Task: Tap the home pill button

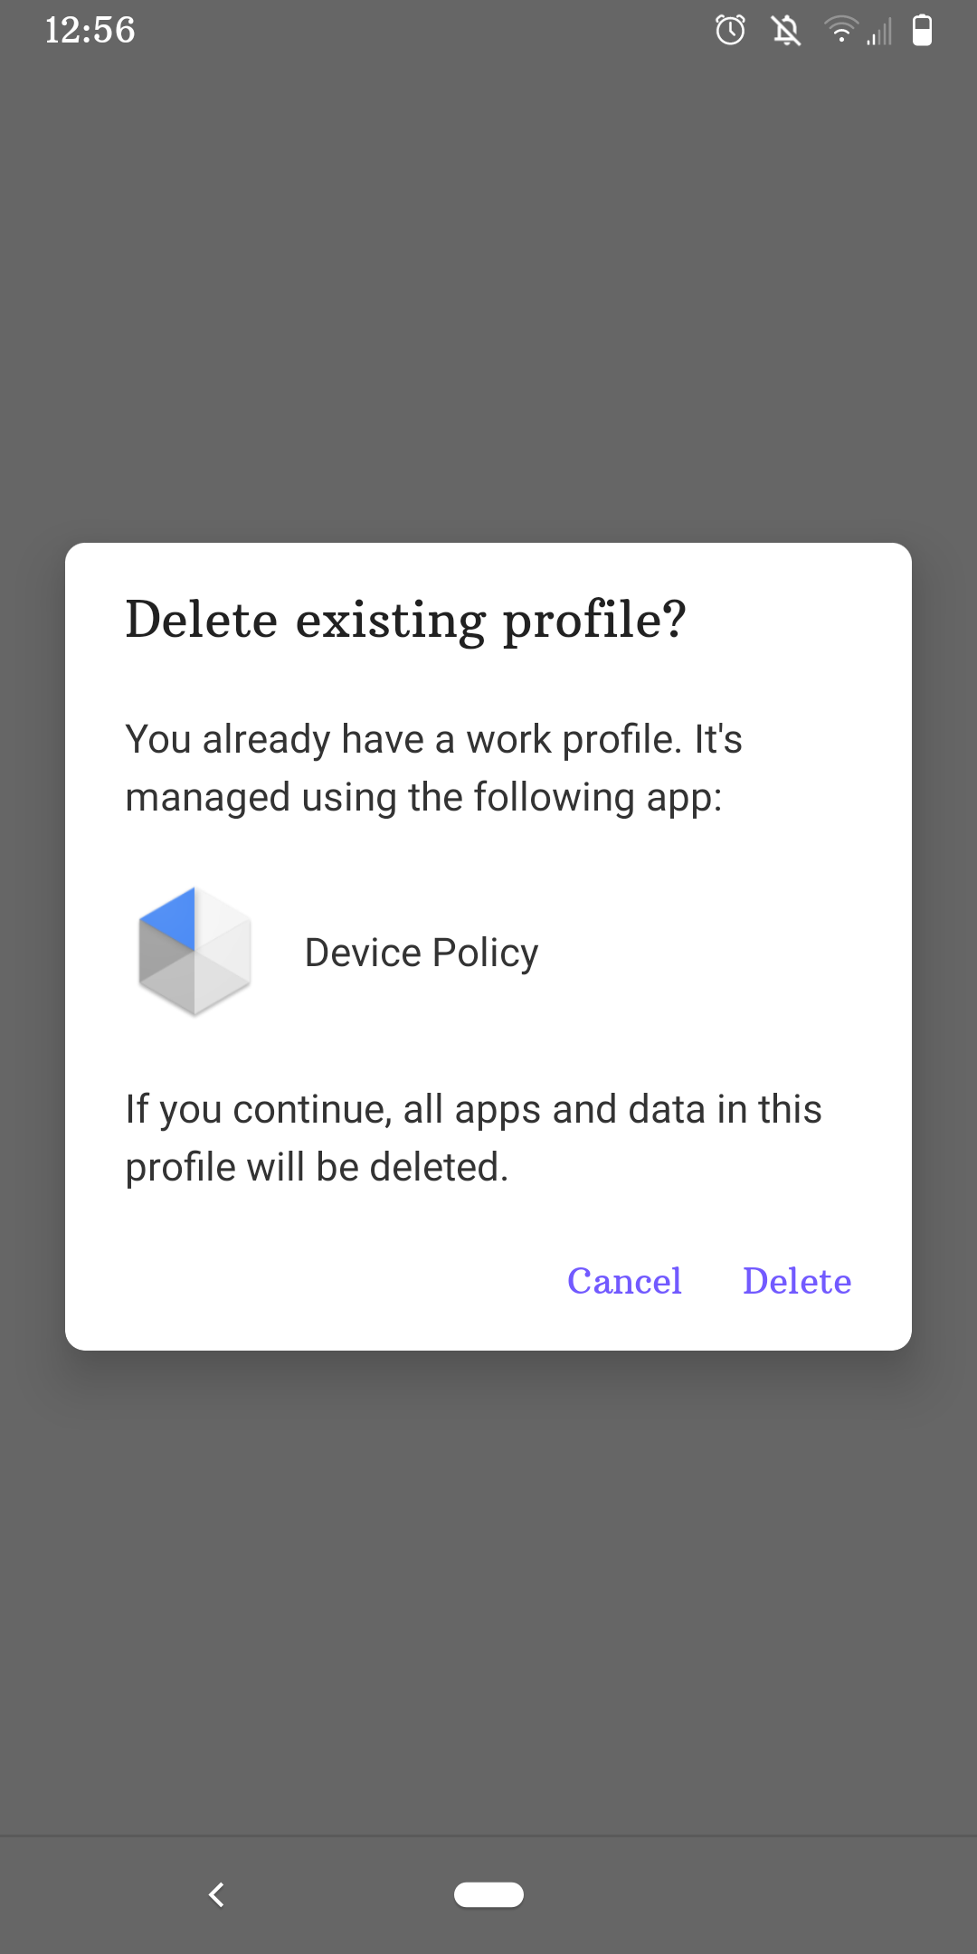Action: coord(488,1894)
